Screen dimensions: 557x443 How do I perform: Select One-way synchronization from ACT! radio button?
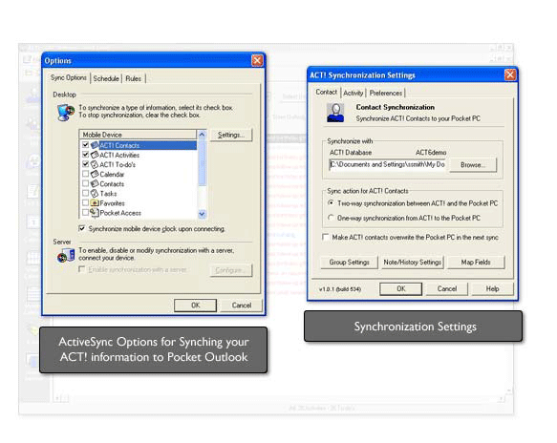click(x=331, y=218)
